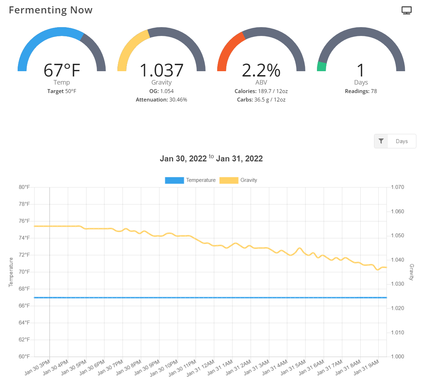Screen dimensions: 422x382
Task: Click the Carbs: 36.5 g / 12oz text
Action: (261, 100)
